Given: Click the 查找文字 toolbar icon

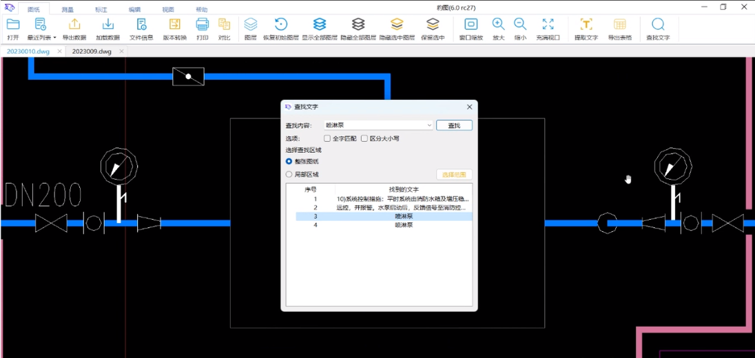Looking at the screenshot, I should [x=658, y=25].
